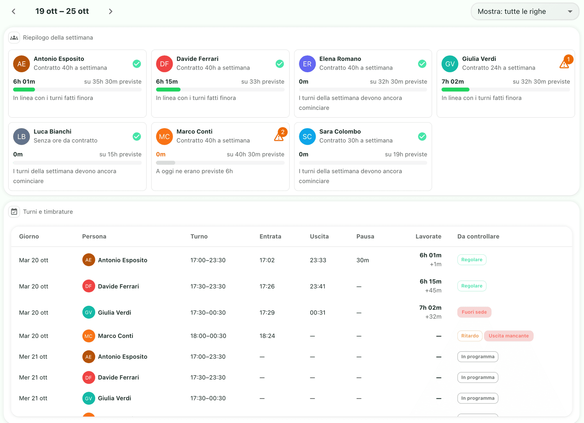Click the 'Fuori sede' badge for Giulia Verdi
Image resolution: width=584 pixels, height=423 pixels.
(x=474, y=312)
